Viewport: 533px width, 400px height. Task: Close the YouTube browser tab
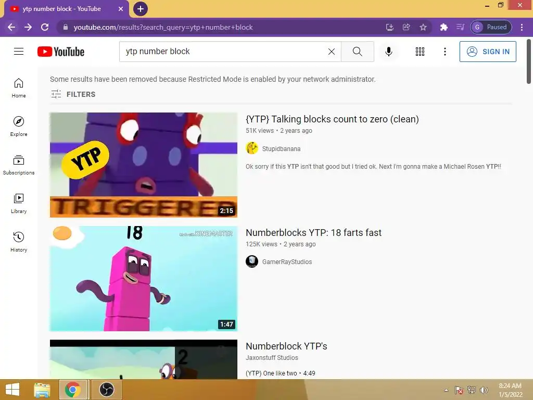[x=121, y=9]
